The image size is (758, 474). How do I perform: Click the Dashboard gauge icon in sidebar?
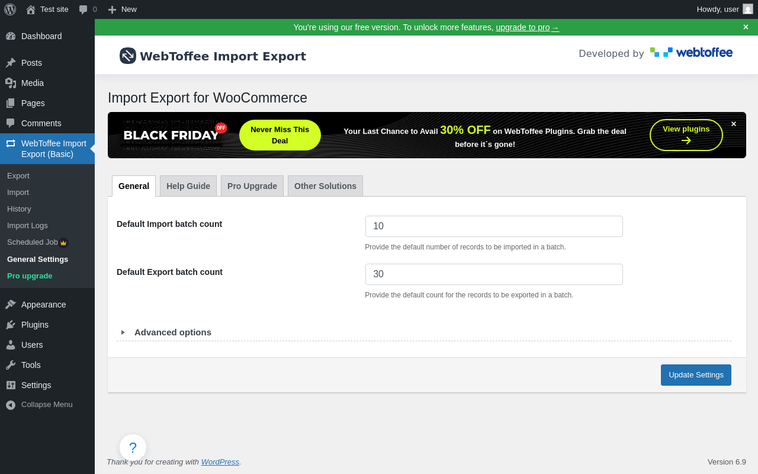[11, 36]
